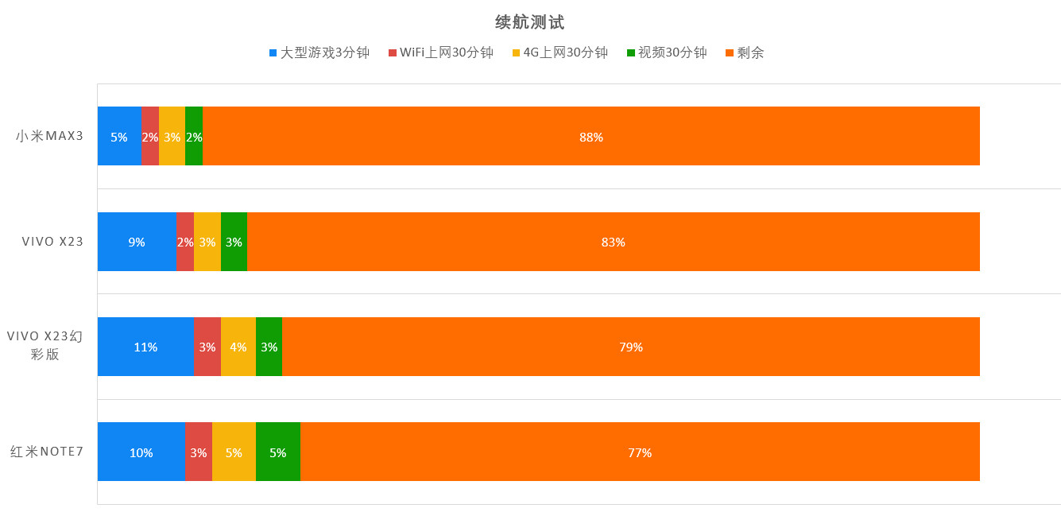Select the 红米NOTE7 axis label
The image size is (1061, 516).
pyautogui.click(x=47, y=452)
